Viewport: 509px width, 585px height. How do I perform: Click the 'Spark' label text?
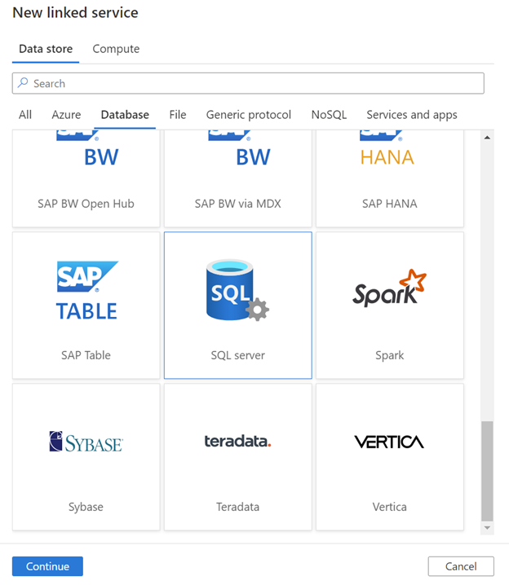click(x=389, y=355)
